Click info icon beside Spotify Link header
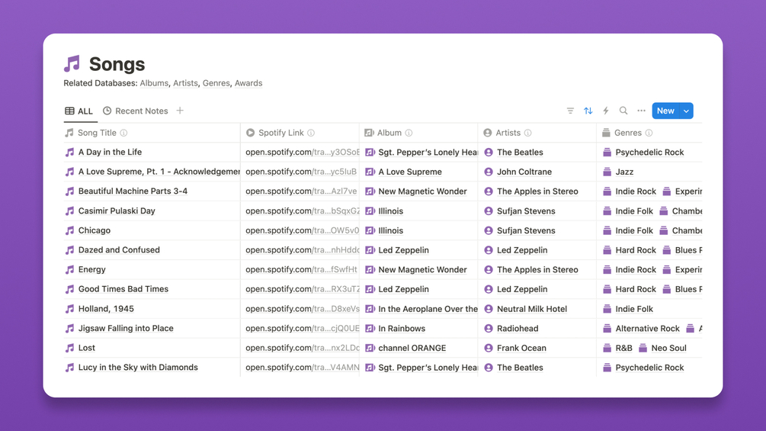The height and width of the screenshot is (431, 766). [x=311, y=133]
